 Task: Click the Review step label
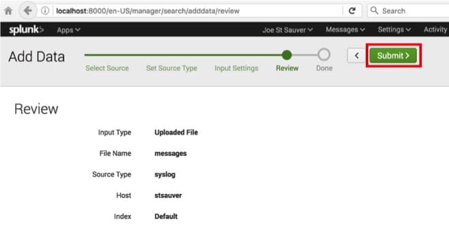tap(287, 68)
